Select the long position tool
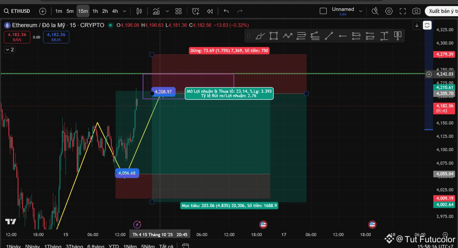This screenshot has height=248, width=458. click(356, 36)
